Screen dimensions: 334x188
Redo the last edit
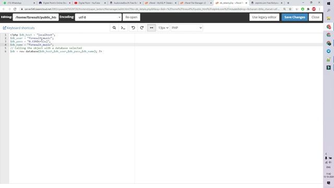click(142, 28)
